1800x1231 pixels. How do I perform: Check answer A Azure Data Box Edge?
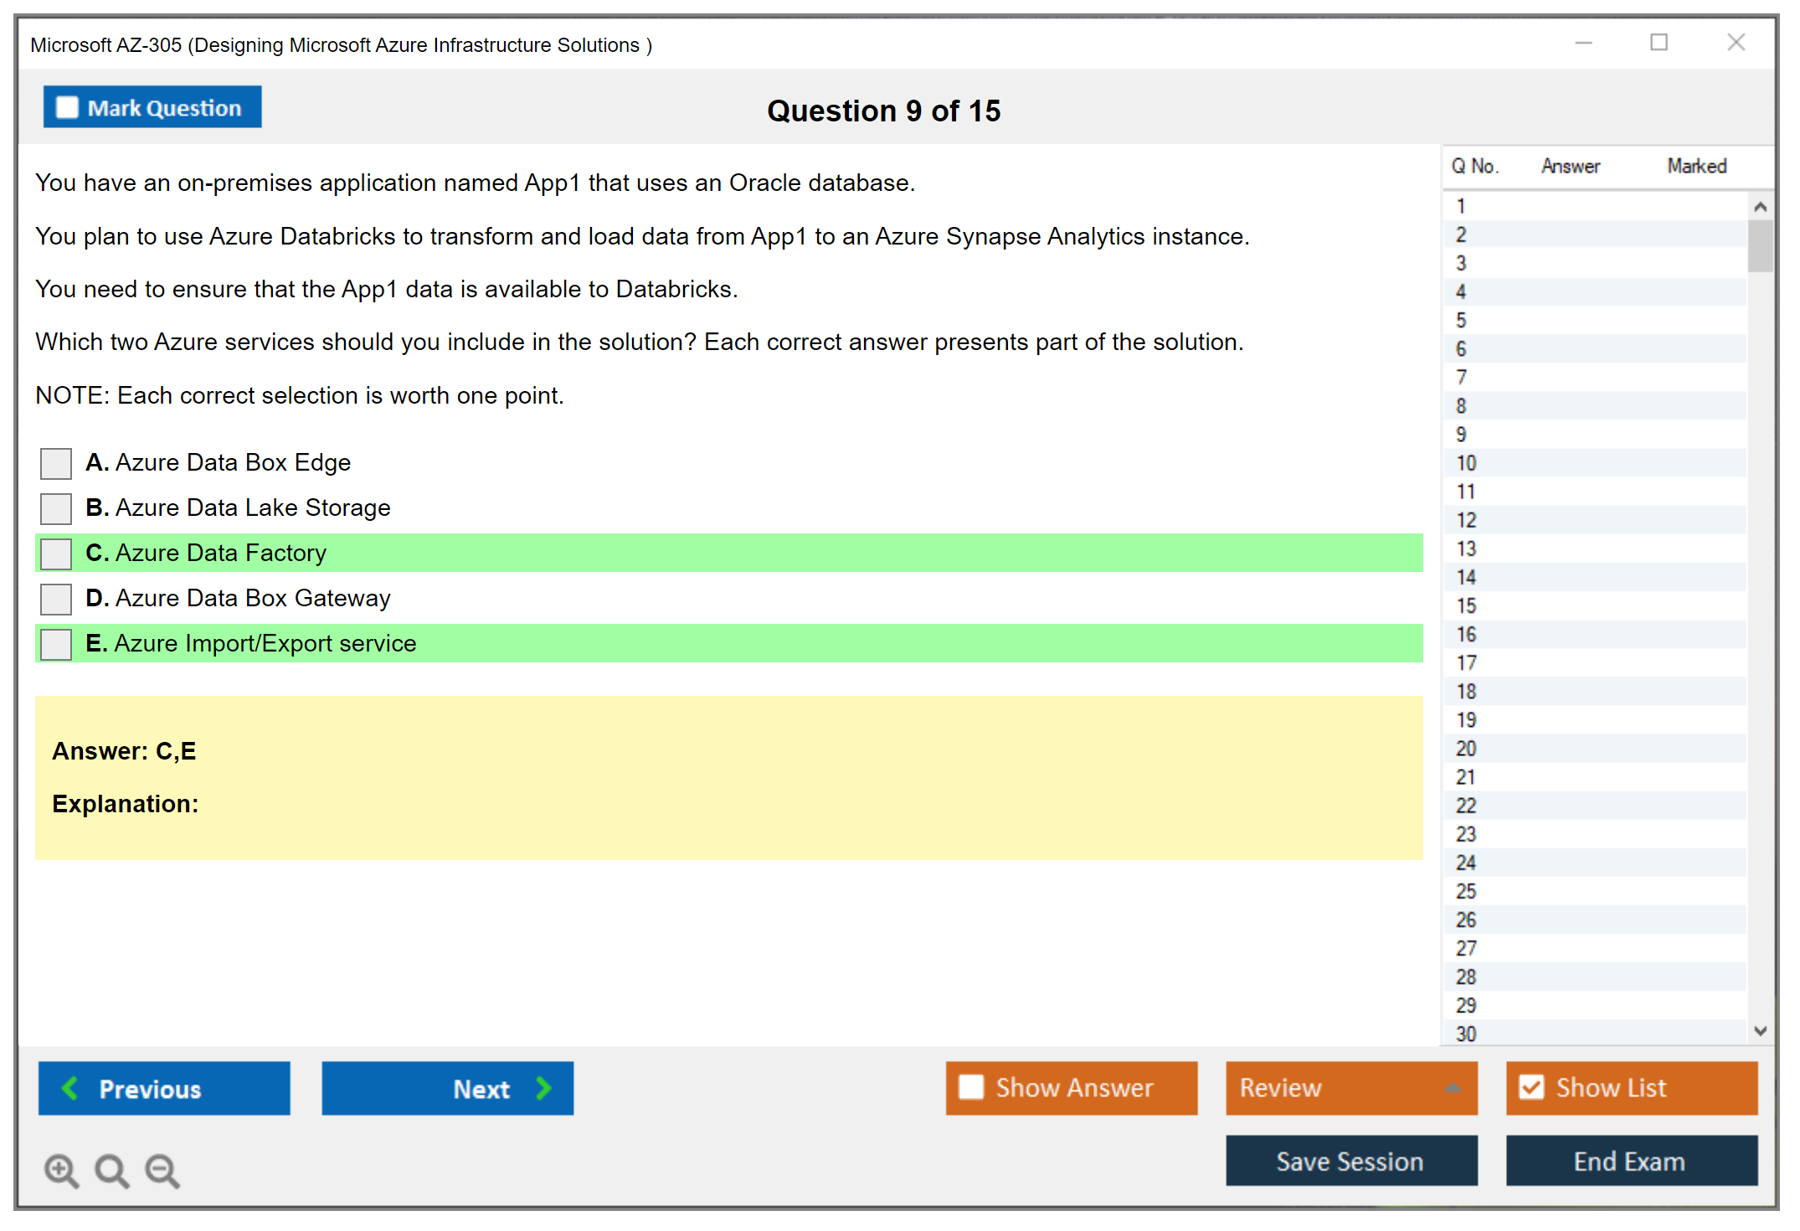click(x=56, y=463)
